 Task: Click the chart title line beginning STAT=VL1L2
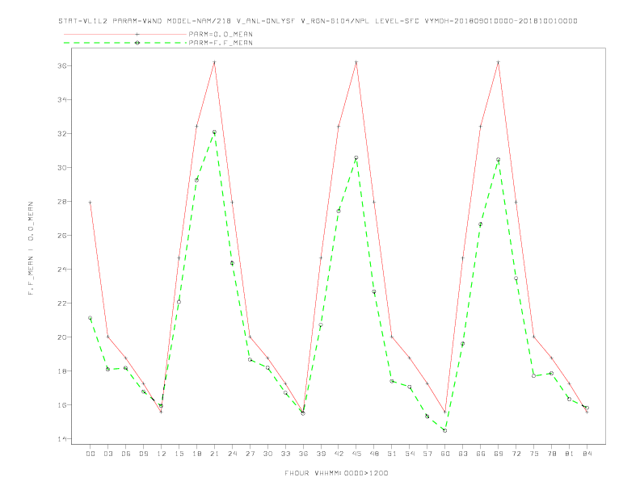318,21
